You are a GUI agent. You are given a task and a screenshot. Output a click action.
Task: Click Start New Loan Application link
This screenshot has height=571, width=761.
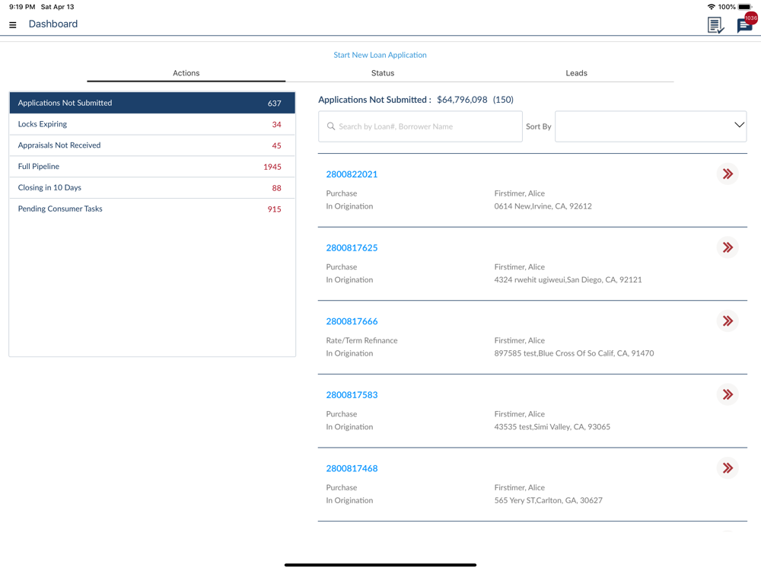pos(380,55)
